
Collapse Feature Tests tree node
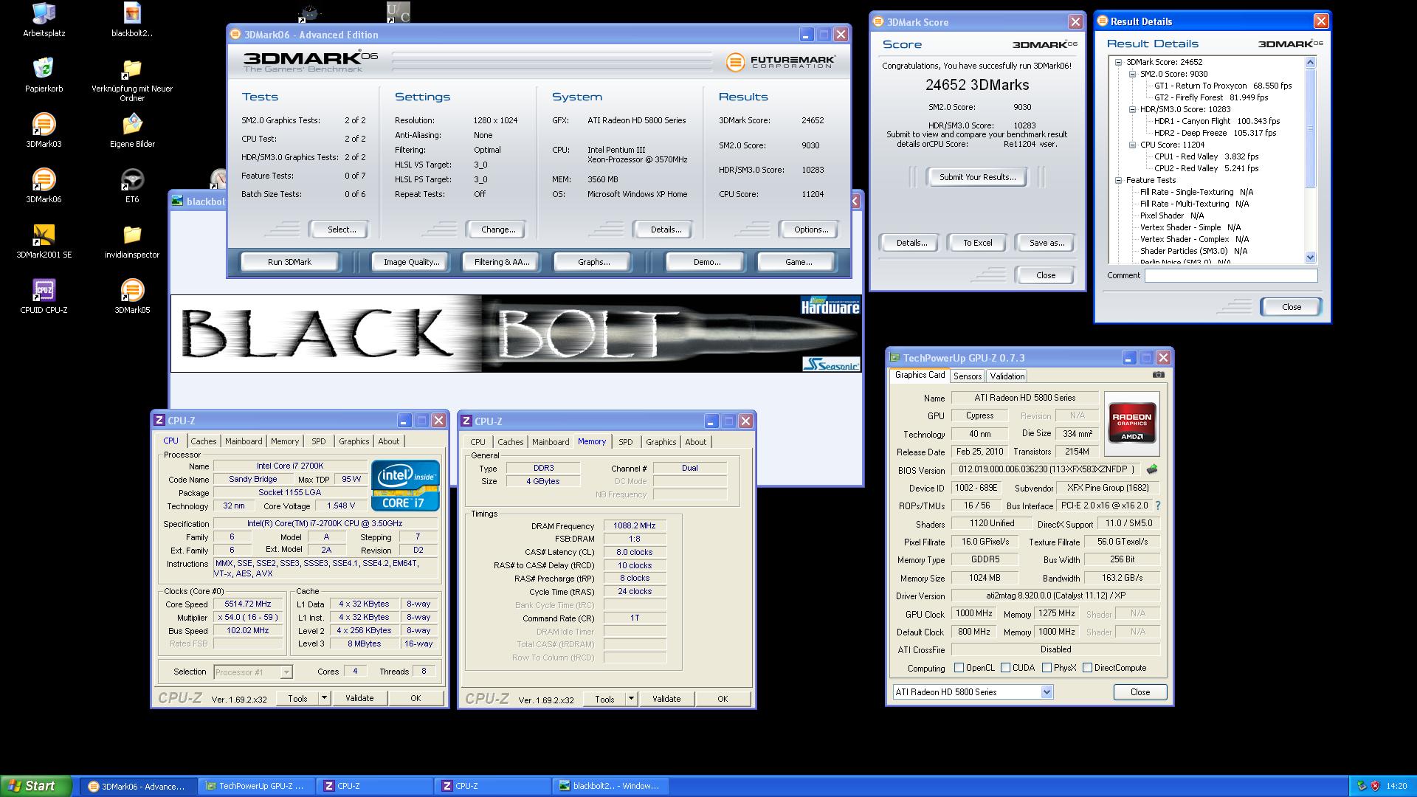pyautogui.click(x=1119, y=181)
